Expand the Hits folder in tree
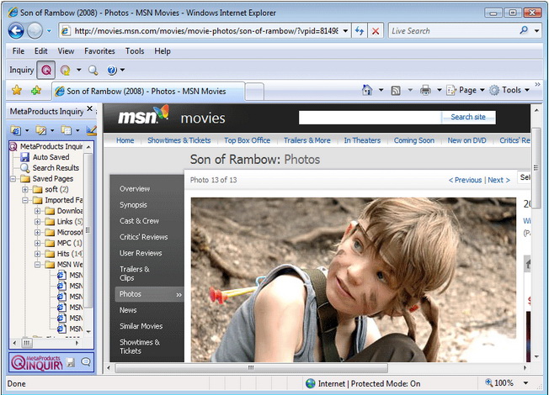The image size is (549, 395). tap(37, 254)
